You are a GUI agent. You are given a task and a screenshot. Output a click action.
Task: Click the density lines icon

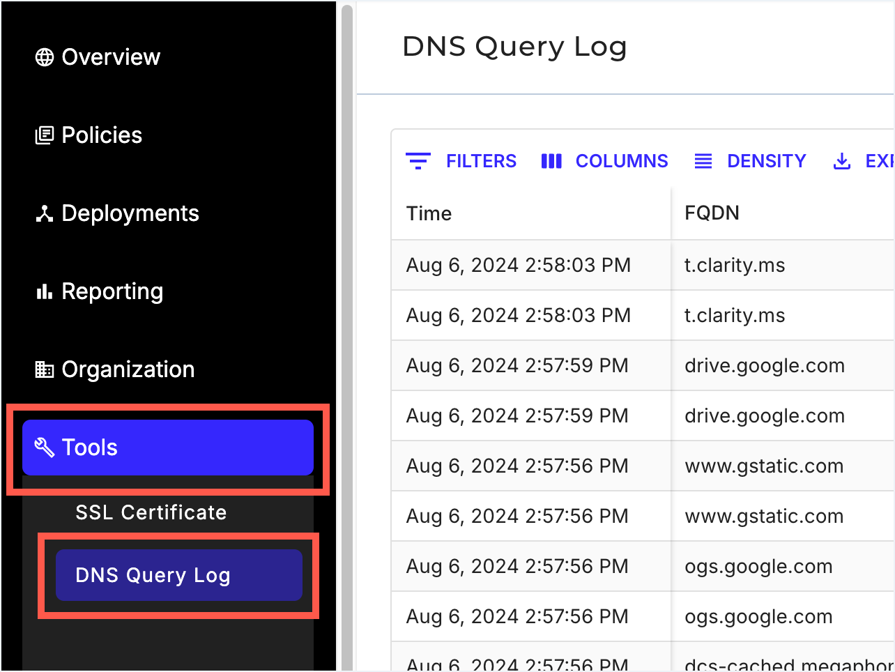(x=703, y=161)
